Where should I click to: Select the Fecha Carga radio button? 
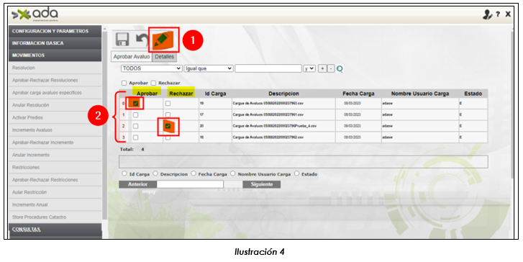[194, 173]
